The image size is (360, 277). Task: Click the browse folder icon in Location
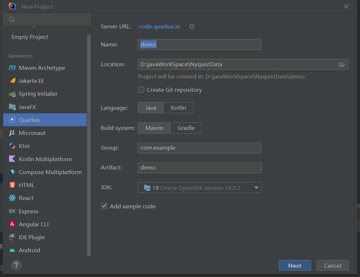click(341, 64)
